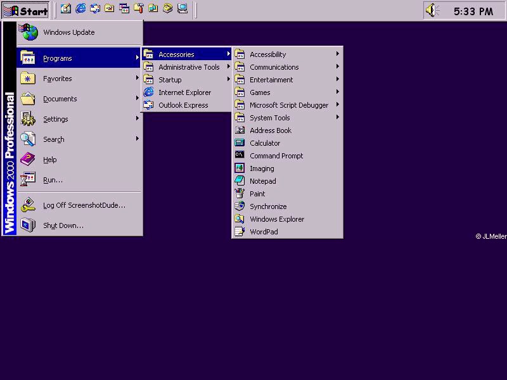Click the 5:33 PM clock
507x380 pixels.
(x=473, y=11)
